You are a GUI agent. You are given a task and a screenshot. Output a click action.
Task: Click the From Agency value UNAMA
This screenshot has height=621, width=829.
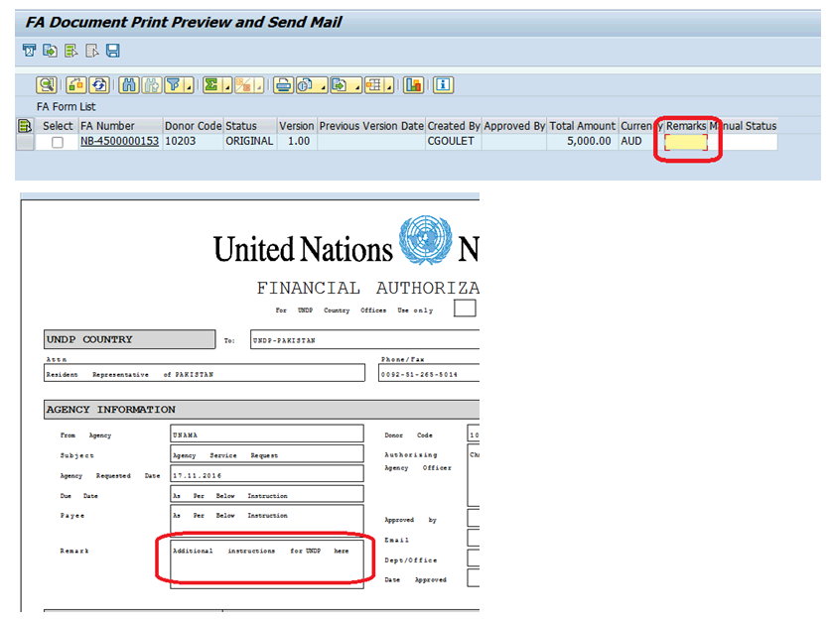267,434
